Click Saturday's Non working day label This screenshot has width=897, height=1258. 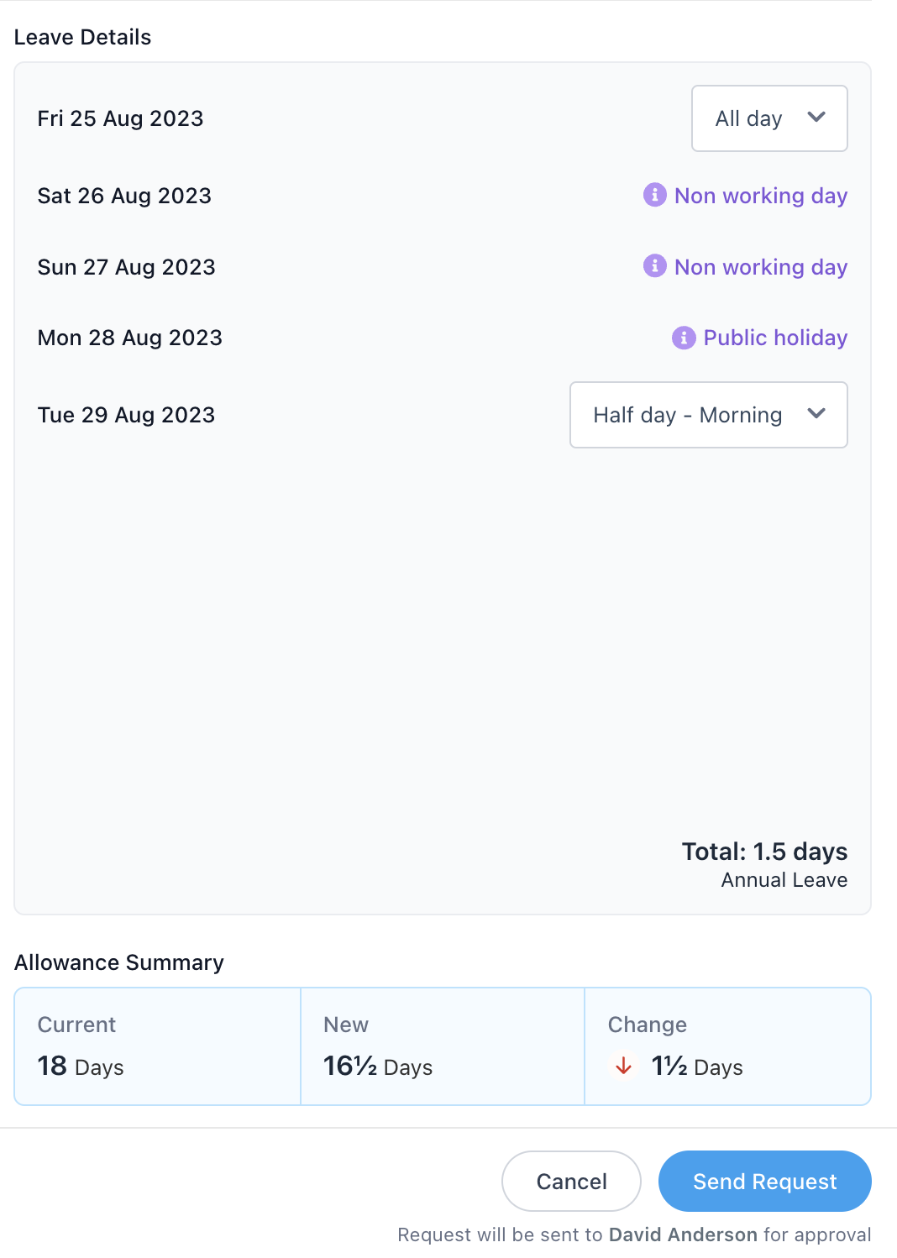760,196
